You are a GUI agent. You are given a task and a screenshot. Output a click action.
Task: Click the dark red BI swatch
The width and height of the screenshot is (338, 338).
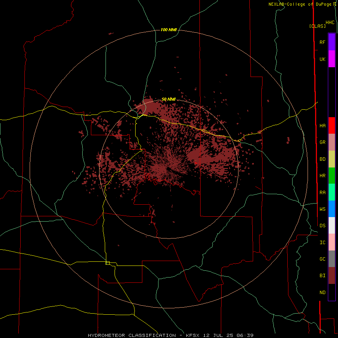[x=332, y=276]
